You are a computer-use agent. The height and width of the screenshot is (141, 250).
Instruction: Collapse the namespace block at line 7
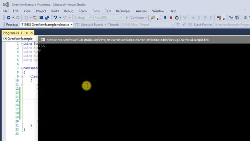click(x=22, y=68)
